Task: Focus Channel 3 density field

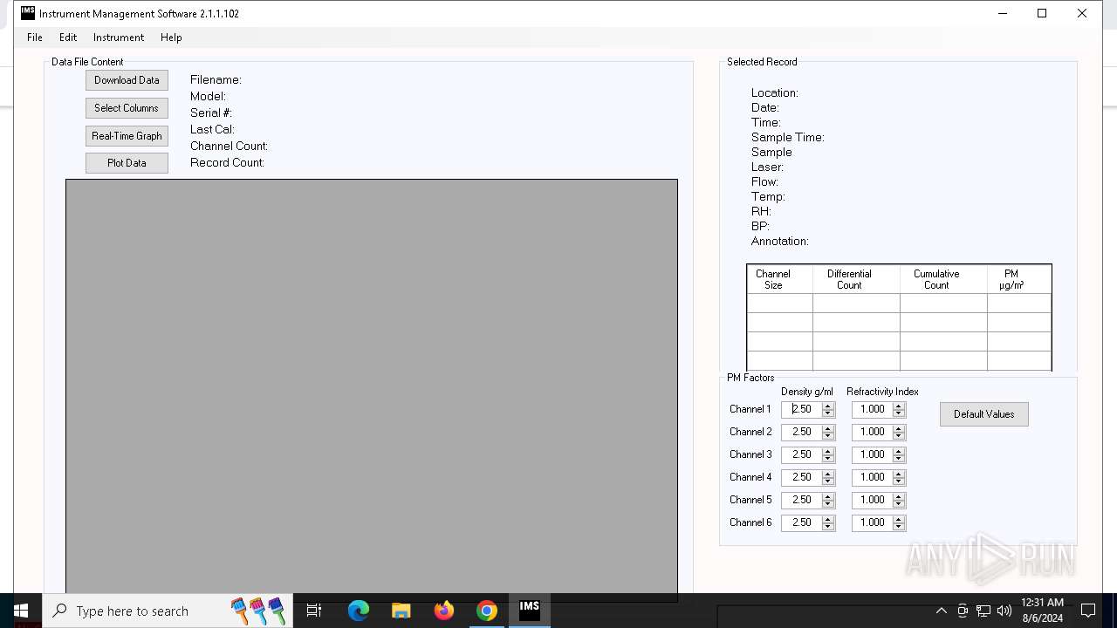Action: click(801, 454)
